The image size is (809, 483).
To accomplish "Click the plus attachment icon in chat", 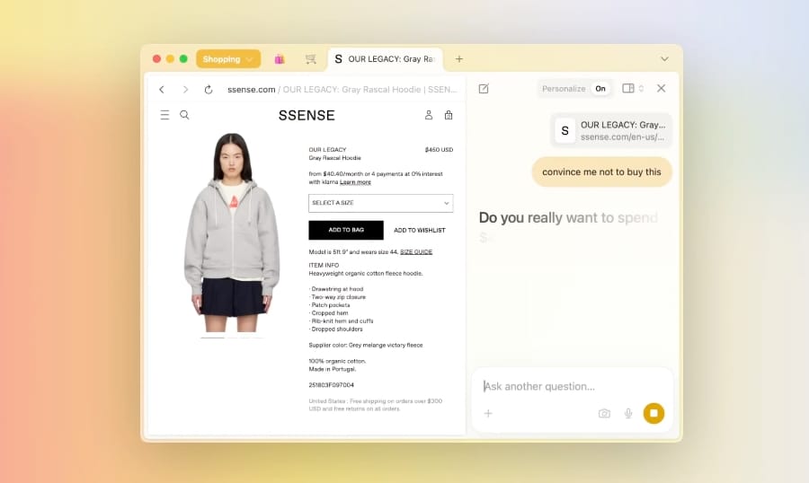I will (x=488, y=413).
